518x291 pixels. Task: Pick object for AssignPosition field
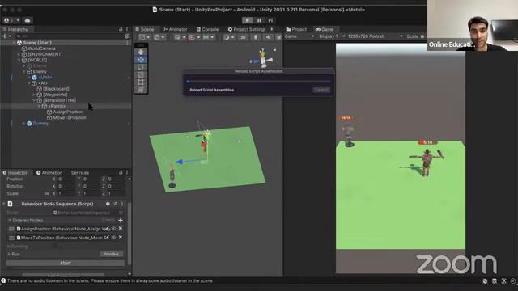click(x=113, y=228)
